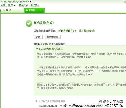126x108 pixels.
Task: Click the contact 15204656468@139.com
Action: click(x=52, y=106)
